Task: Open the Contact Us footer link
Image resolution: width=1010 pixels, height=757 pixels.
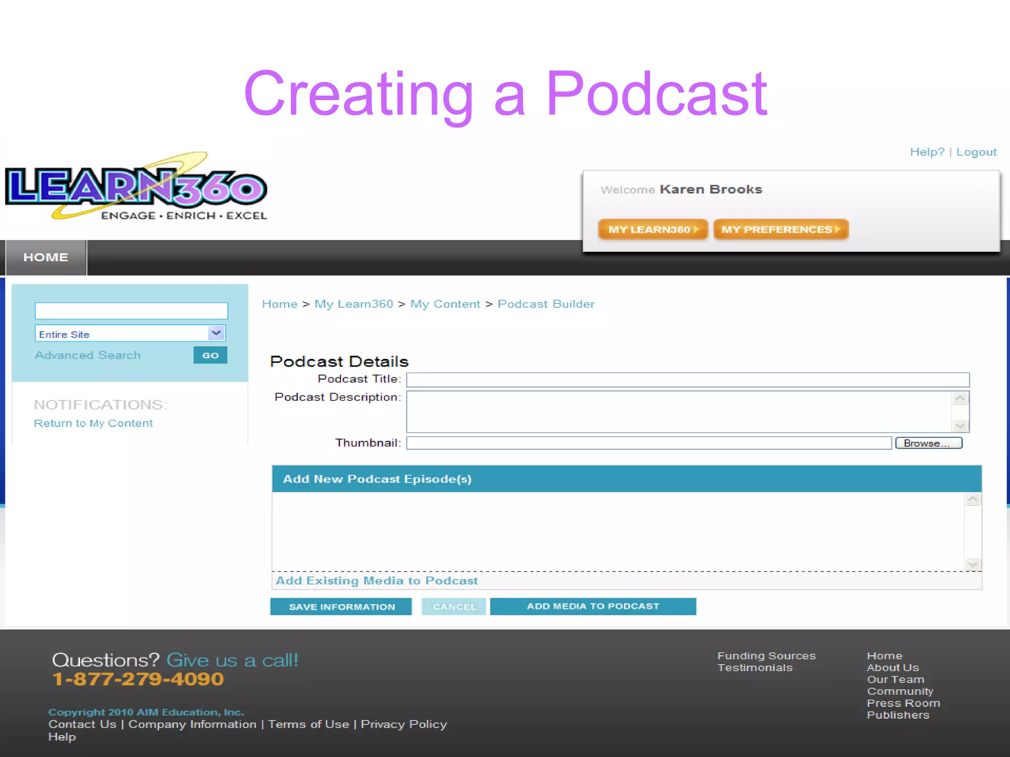Action: click(x=82, y=724)
